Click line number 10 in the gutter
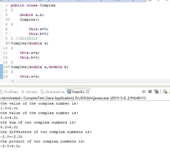The image size is (170, 155). pyautogui.click(x=5, y=48)
